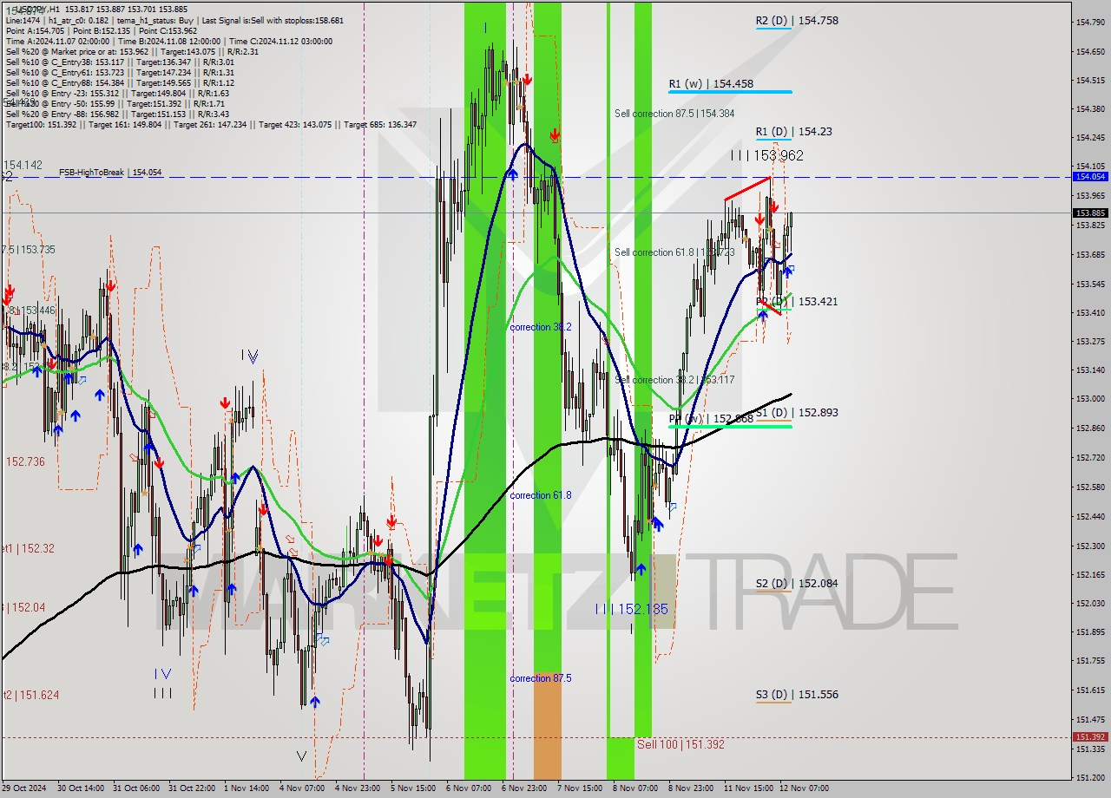1111x798 pixels.
Task: Click the I I | 152.135 wave label
Action: [632, 609]
